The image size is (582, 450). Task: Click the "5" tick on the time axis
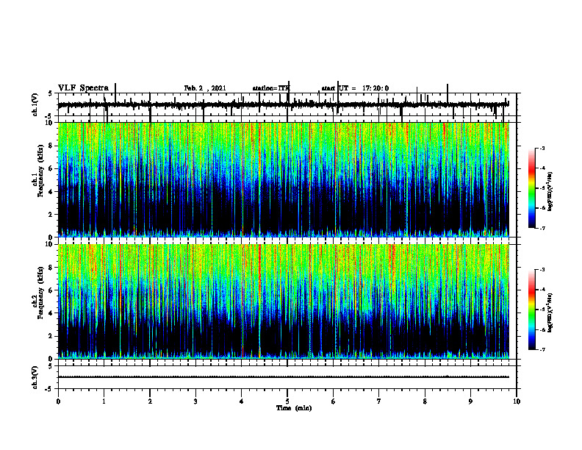(x=287, y=401)
